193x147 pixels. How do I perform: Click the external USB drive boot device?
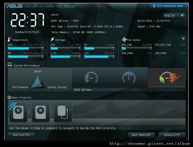[x=63, y=112]
